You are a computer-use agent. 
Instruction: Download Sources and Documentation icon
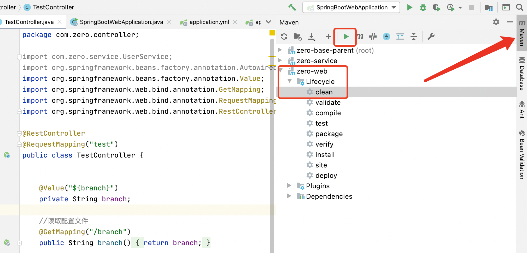point(312,37)
